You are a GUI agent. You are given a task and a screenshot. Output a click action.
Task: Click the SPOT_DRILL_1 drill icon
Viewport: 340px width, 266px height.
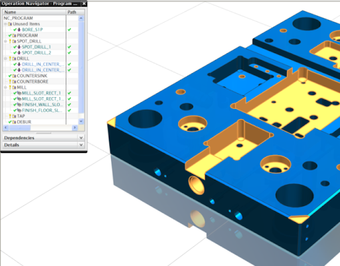click(x=19, y=47)
